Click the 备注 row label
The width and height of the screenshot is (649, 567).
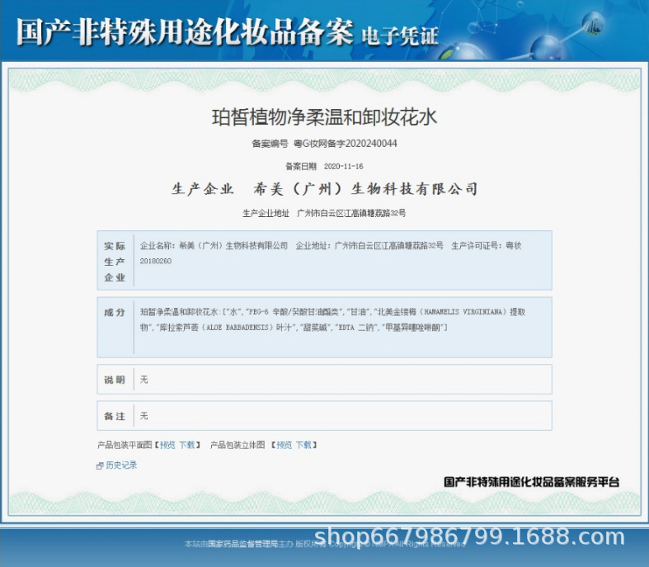click(115, 416)
